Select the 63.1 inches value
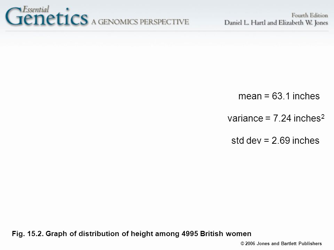Screen dimensions: 334x250 296,96
